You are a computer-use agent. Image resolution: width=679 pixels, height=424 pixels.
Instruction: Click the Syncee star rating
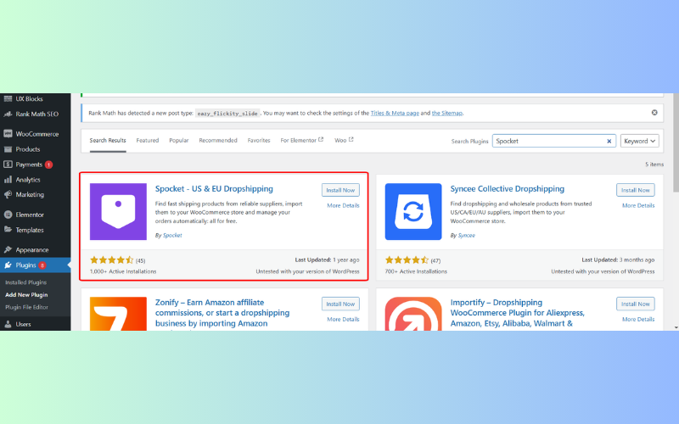coord(407,260)
